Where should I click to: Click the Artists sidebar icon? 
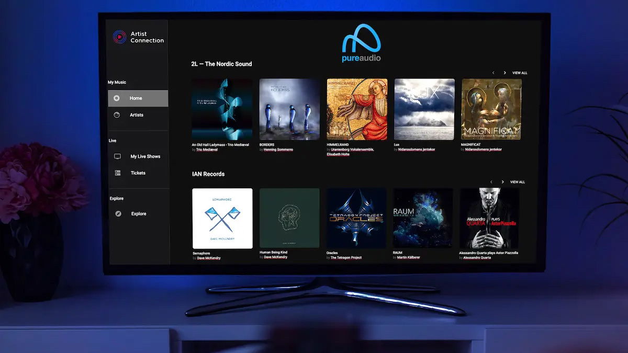coord(117,115)
